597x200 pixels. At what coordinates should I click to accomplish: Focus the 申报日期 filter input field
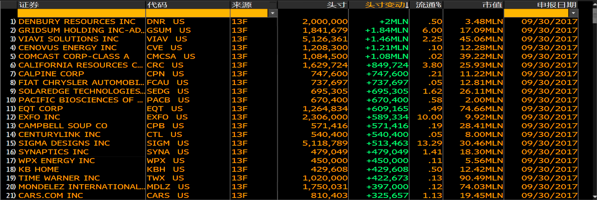click(x=537, y=13)
